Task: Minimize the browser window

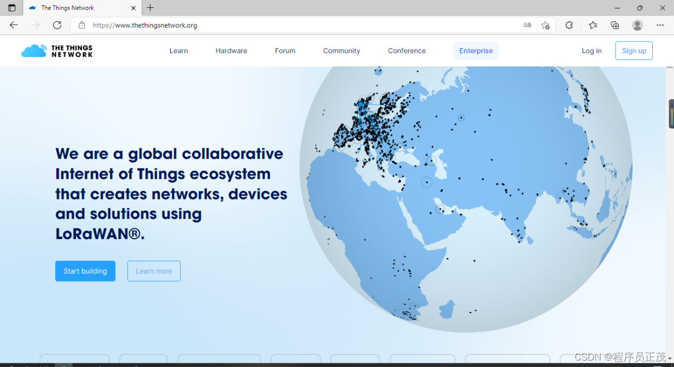Action: click(617, 8)
